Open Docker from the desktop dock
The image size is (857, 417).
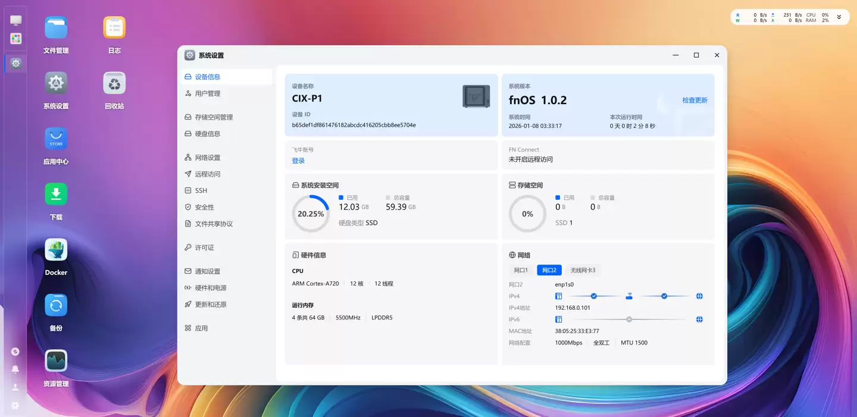click(x=55, y=249)
